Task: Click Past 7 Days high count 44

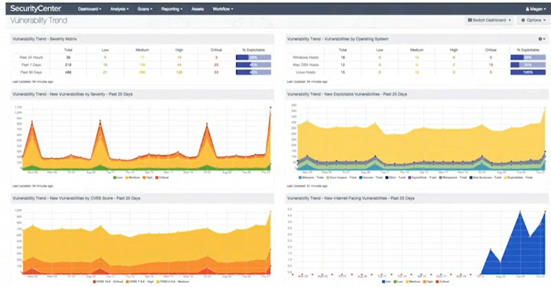Action: point(179,65)
